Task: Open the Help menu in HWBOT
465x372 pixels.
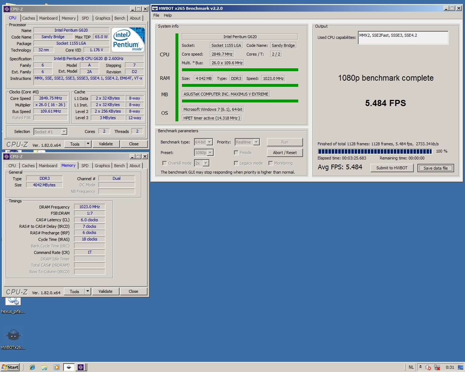Action: click(167, 15)
